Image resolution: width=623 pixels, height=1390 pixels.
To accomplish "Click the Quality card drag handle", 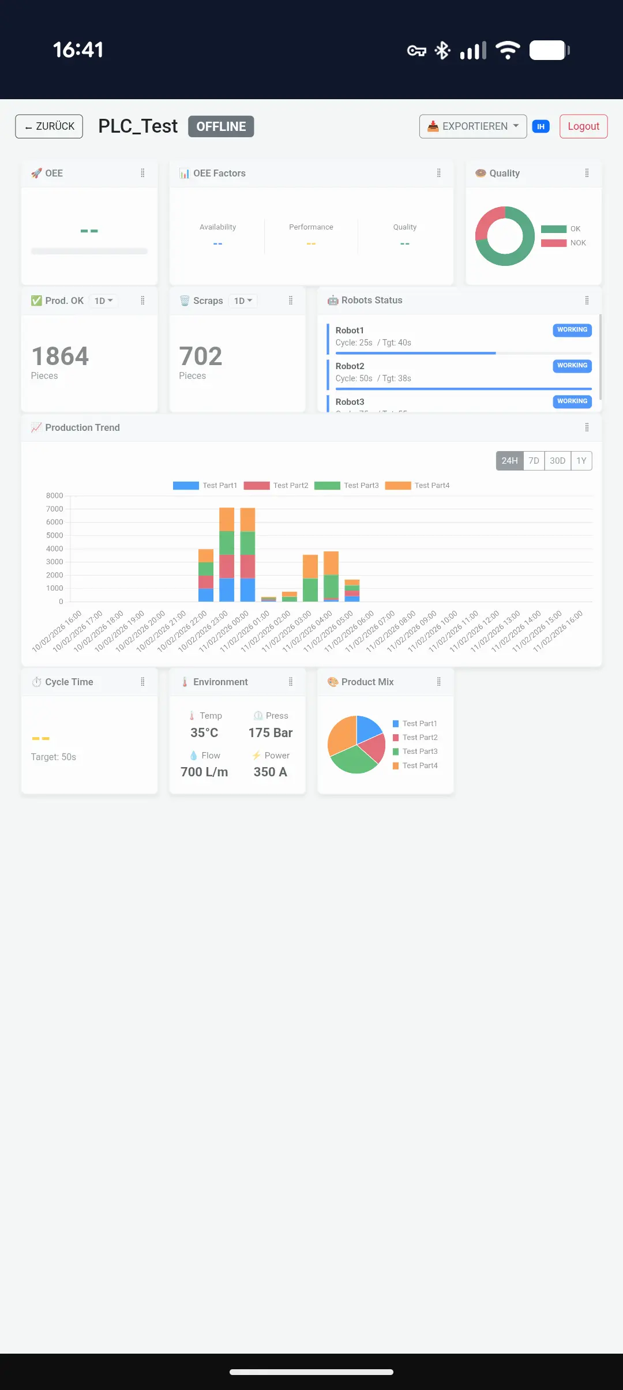I will [x=587, y=173].
